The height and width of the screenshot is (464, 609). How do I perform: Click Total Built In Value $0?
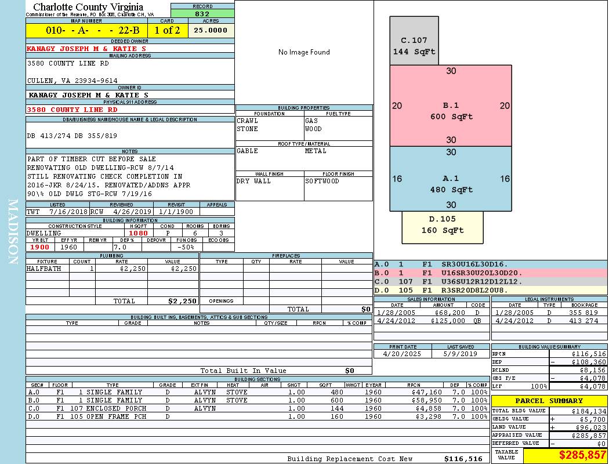pyautogui.click(x=350, y=371)
